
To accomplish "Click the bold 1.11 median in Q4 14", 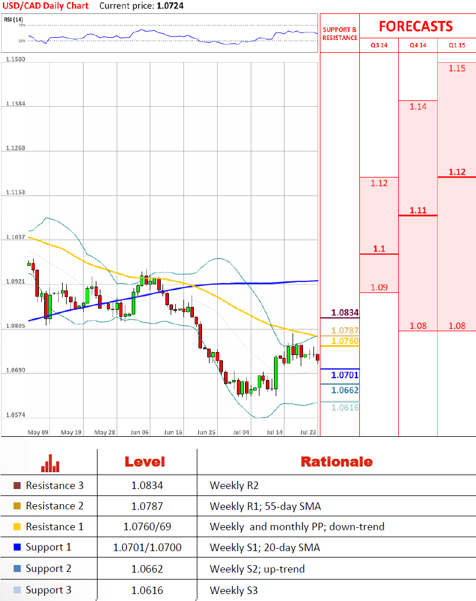I will point(418,210).
